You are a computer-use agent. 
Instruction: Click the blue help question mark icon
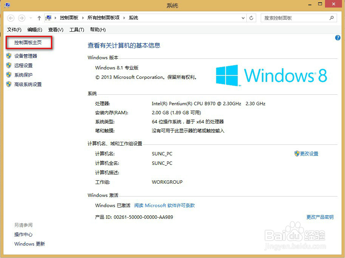pyautogui.click(x=337, y=38)
